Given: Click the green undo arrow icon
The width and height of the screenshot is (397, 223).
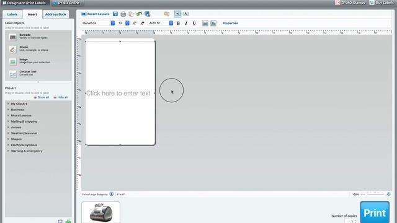Looking at the screenshot, I should (139, 14).
